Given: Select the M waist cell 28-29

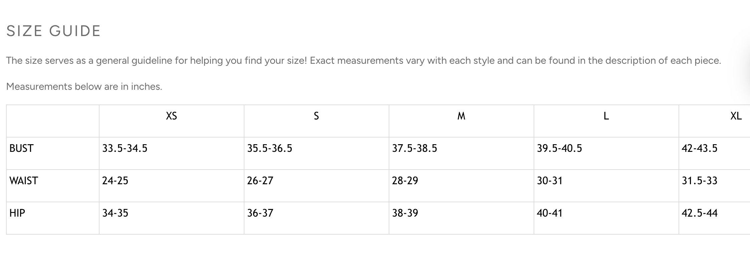Looking at the screenshot, I should click(405, 181).
